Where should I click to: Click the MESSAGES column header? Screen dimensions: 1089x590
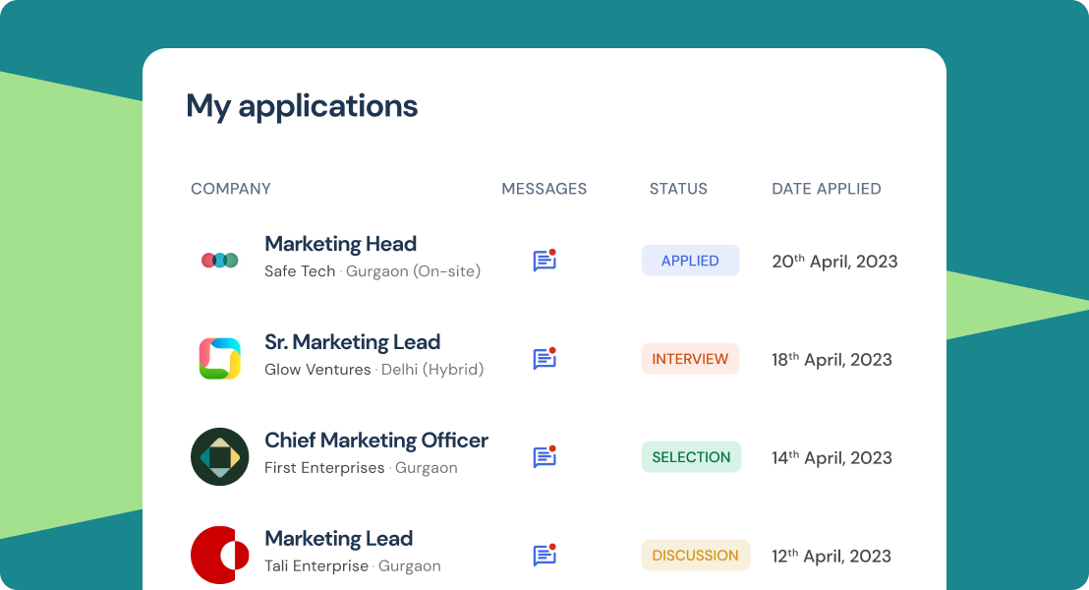click(544, 189)
